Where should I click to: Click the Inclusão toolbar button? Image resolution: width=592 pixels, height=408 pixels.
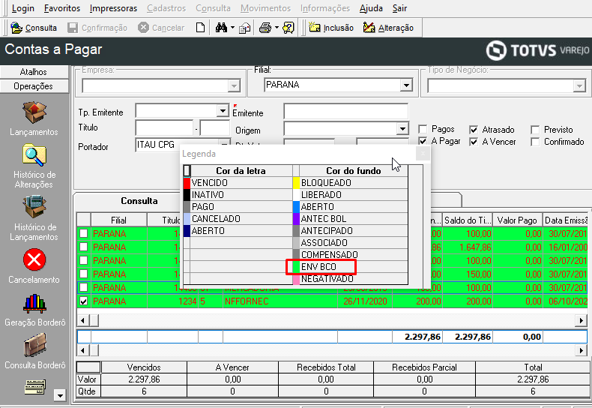tap(331, 28)
